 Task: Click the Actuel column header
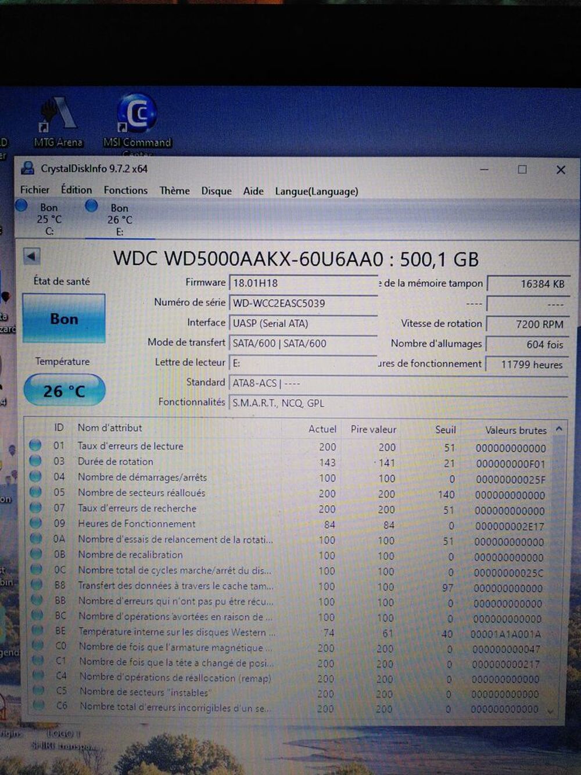[x=322, y=429]
